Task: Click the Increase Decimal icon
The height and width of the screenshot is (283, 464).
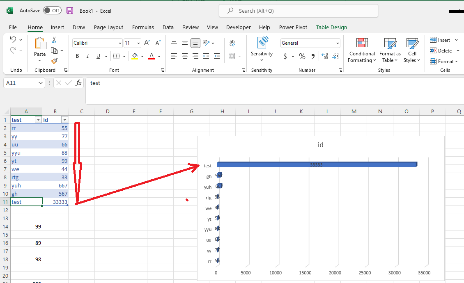Action: [325, 56]
